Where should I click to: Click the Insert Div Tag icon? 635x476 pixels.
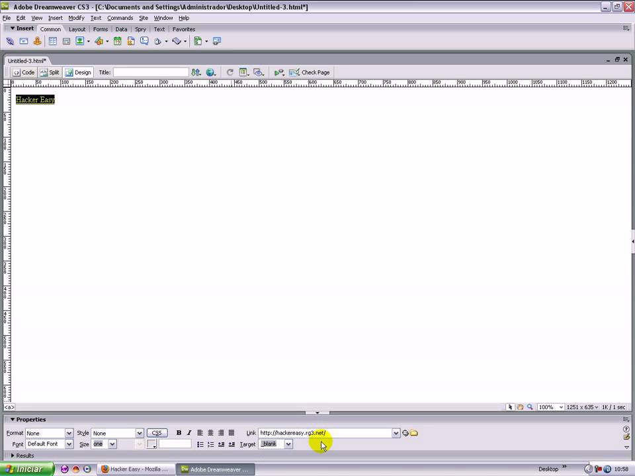click(66, 41)
